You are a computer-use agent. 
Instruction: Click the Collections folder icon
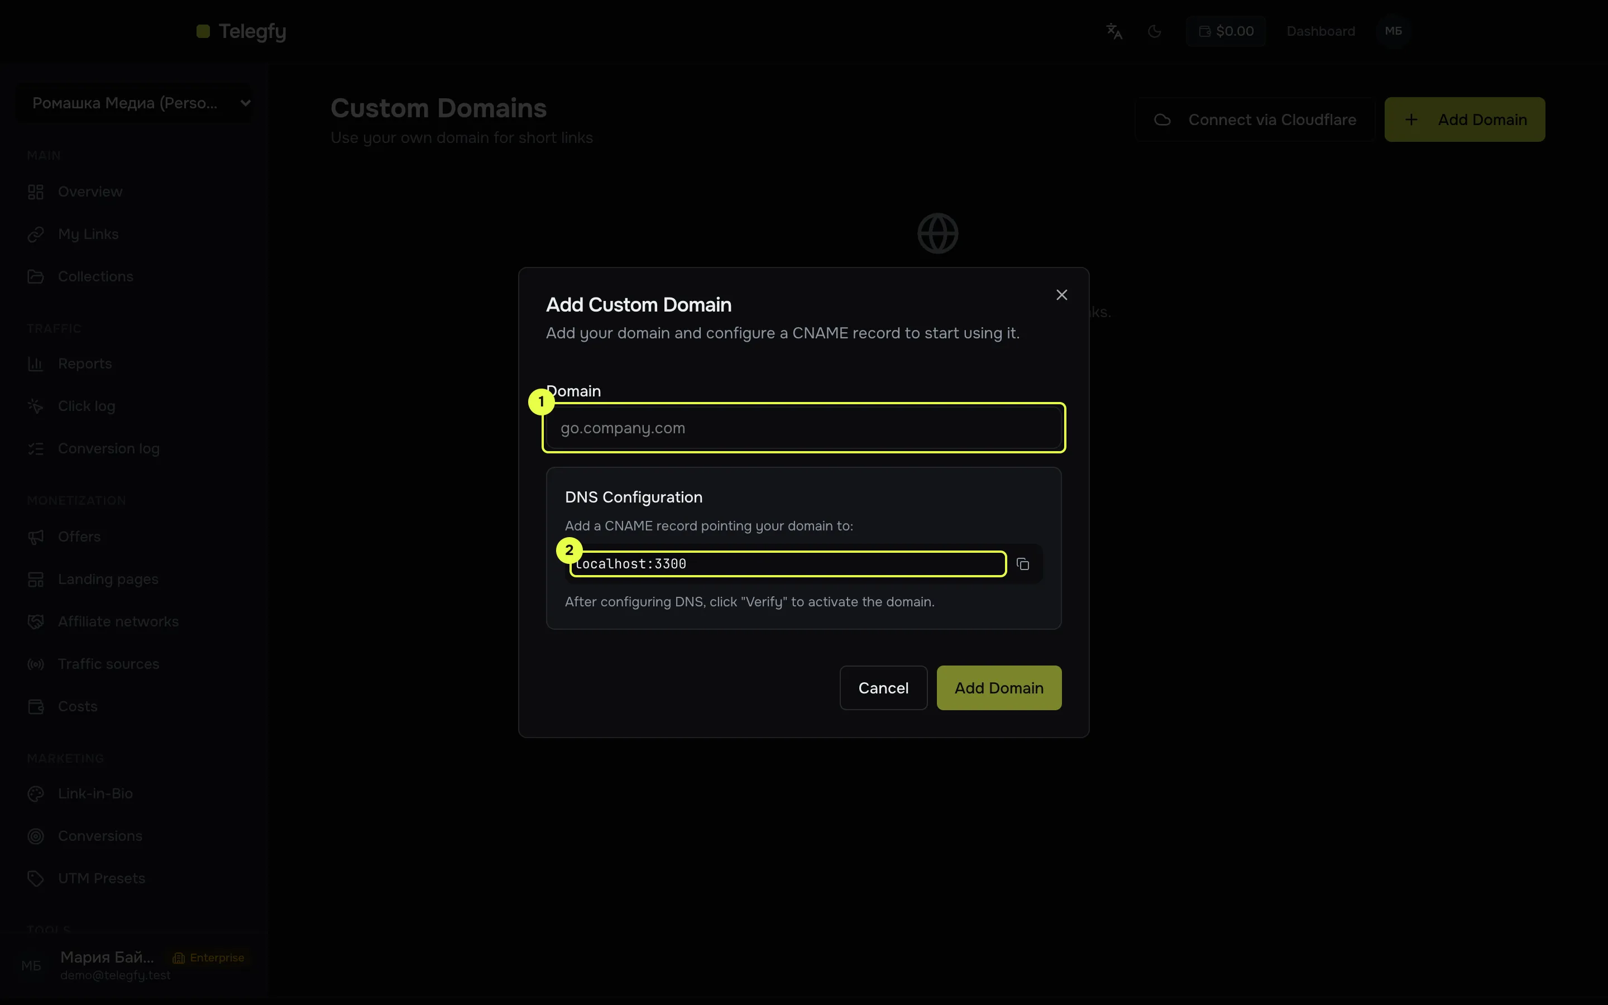click(36, 276)
